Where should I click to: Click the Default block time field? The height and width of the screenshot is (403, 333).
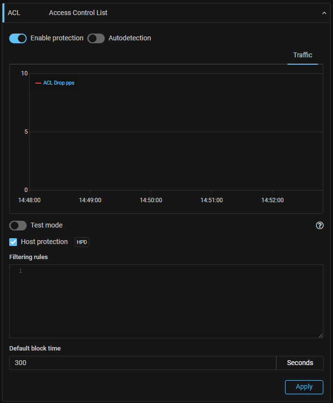142,363
